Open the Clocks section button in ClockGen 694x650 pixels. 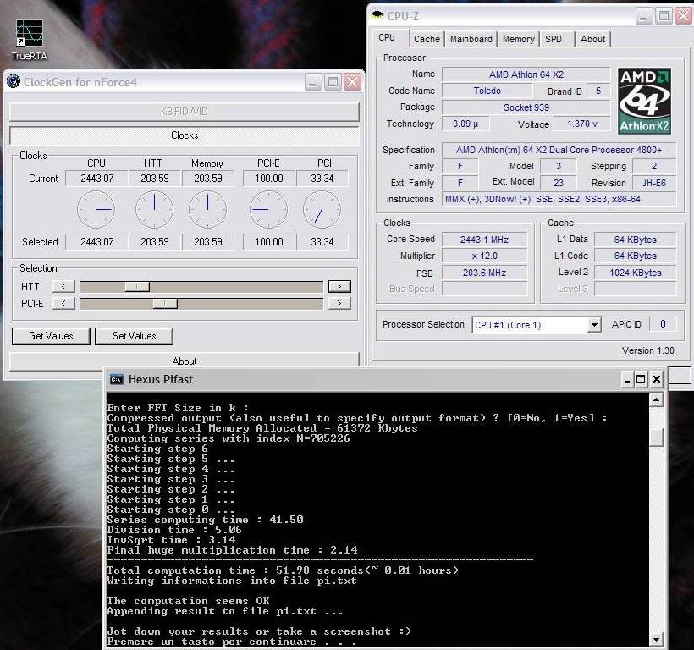[185, 135]
